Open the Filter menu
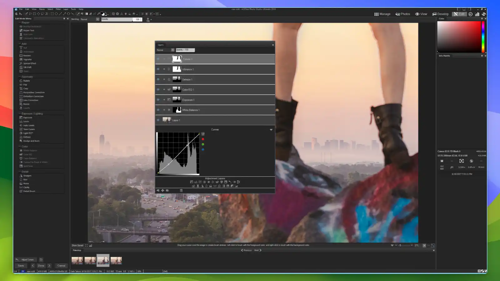Image resolution: width=500 pixels, height=281 pixels. click(58, 9)
